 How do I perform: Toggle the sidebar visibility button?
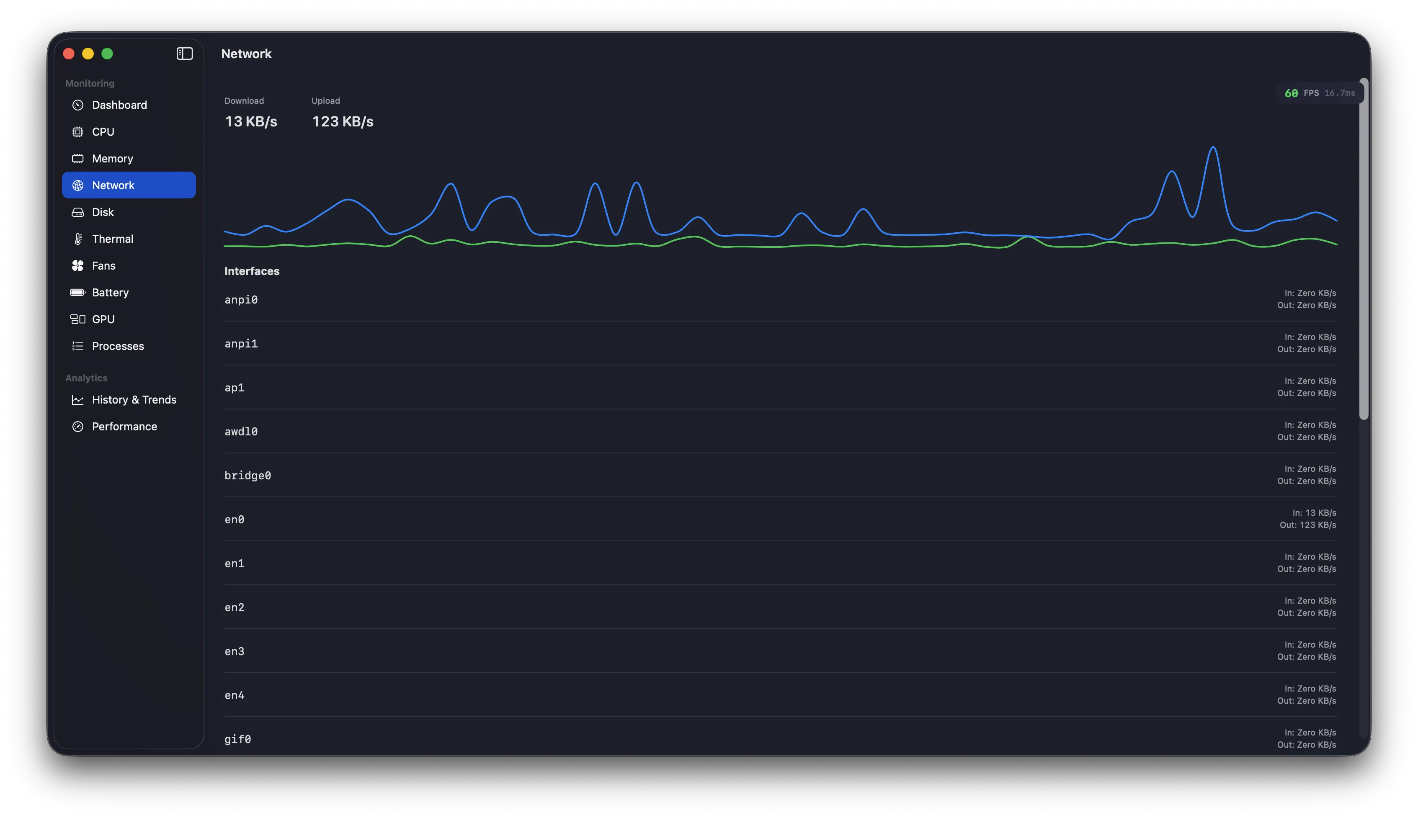click(184, 53)
